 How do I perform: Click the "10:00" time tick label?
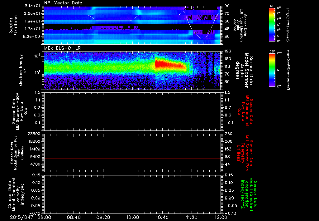tap(133, 217)
